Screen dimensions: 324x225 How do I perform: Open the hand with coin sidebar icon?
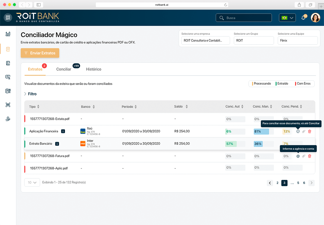(x=8, y=119)
